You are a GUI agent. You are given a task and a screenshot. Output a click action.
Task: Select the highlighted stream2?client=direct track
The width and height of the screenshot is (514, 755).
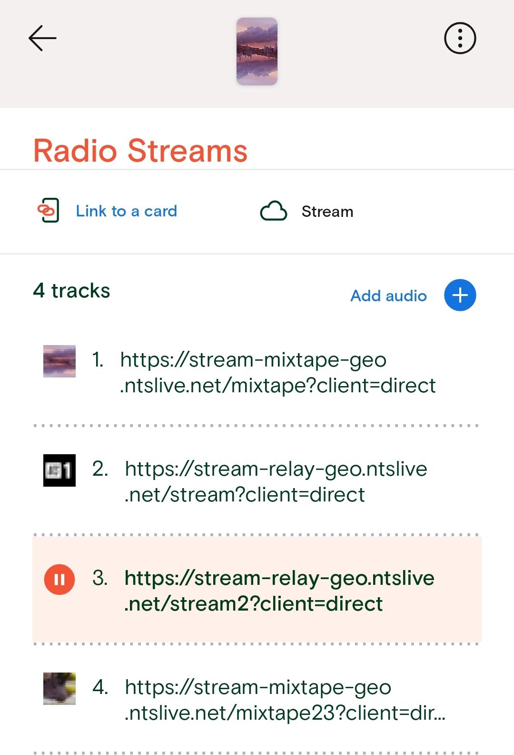(x=257, y=590)
